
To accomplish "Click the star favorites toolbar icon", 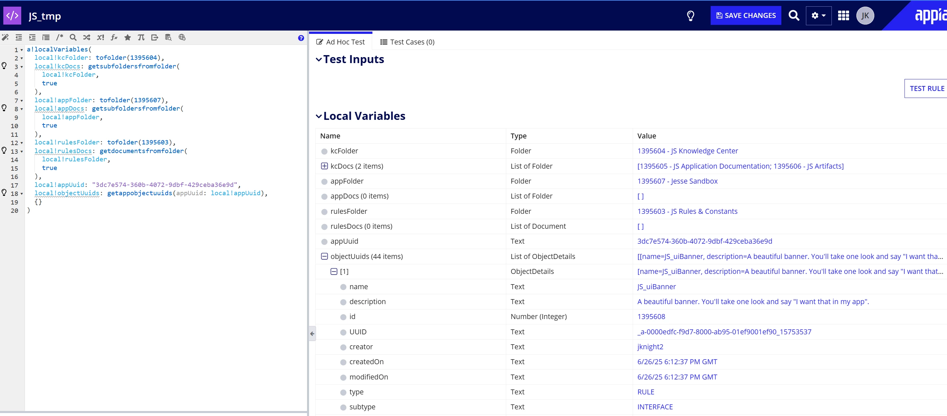I will click(127, 37).
